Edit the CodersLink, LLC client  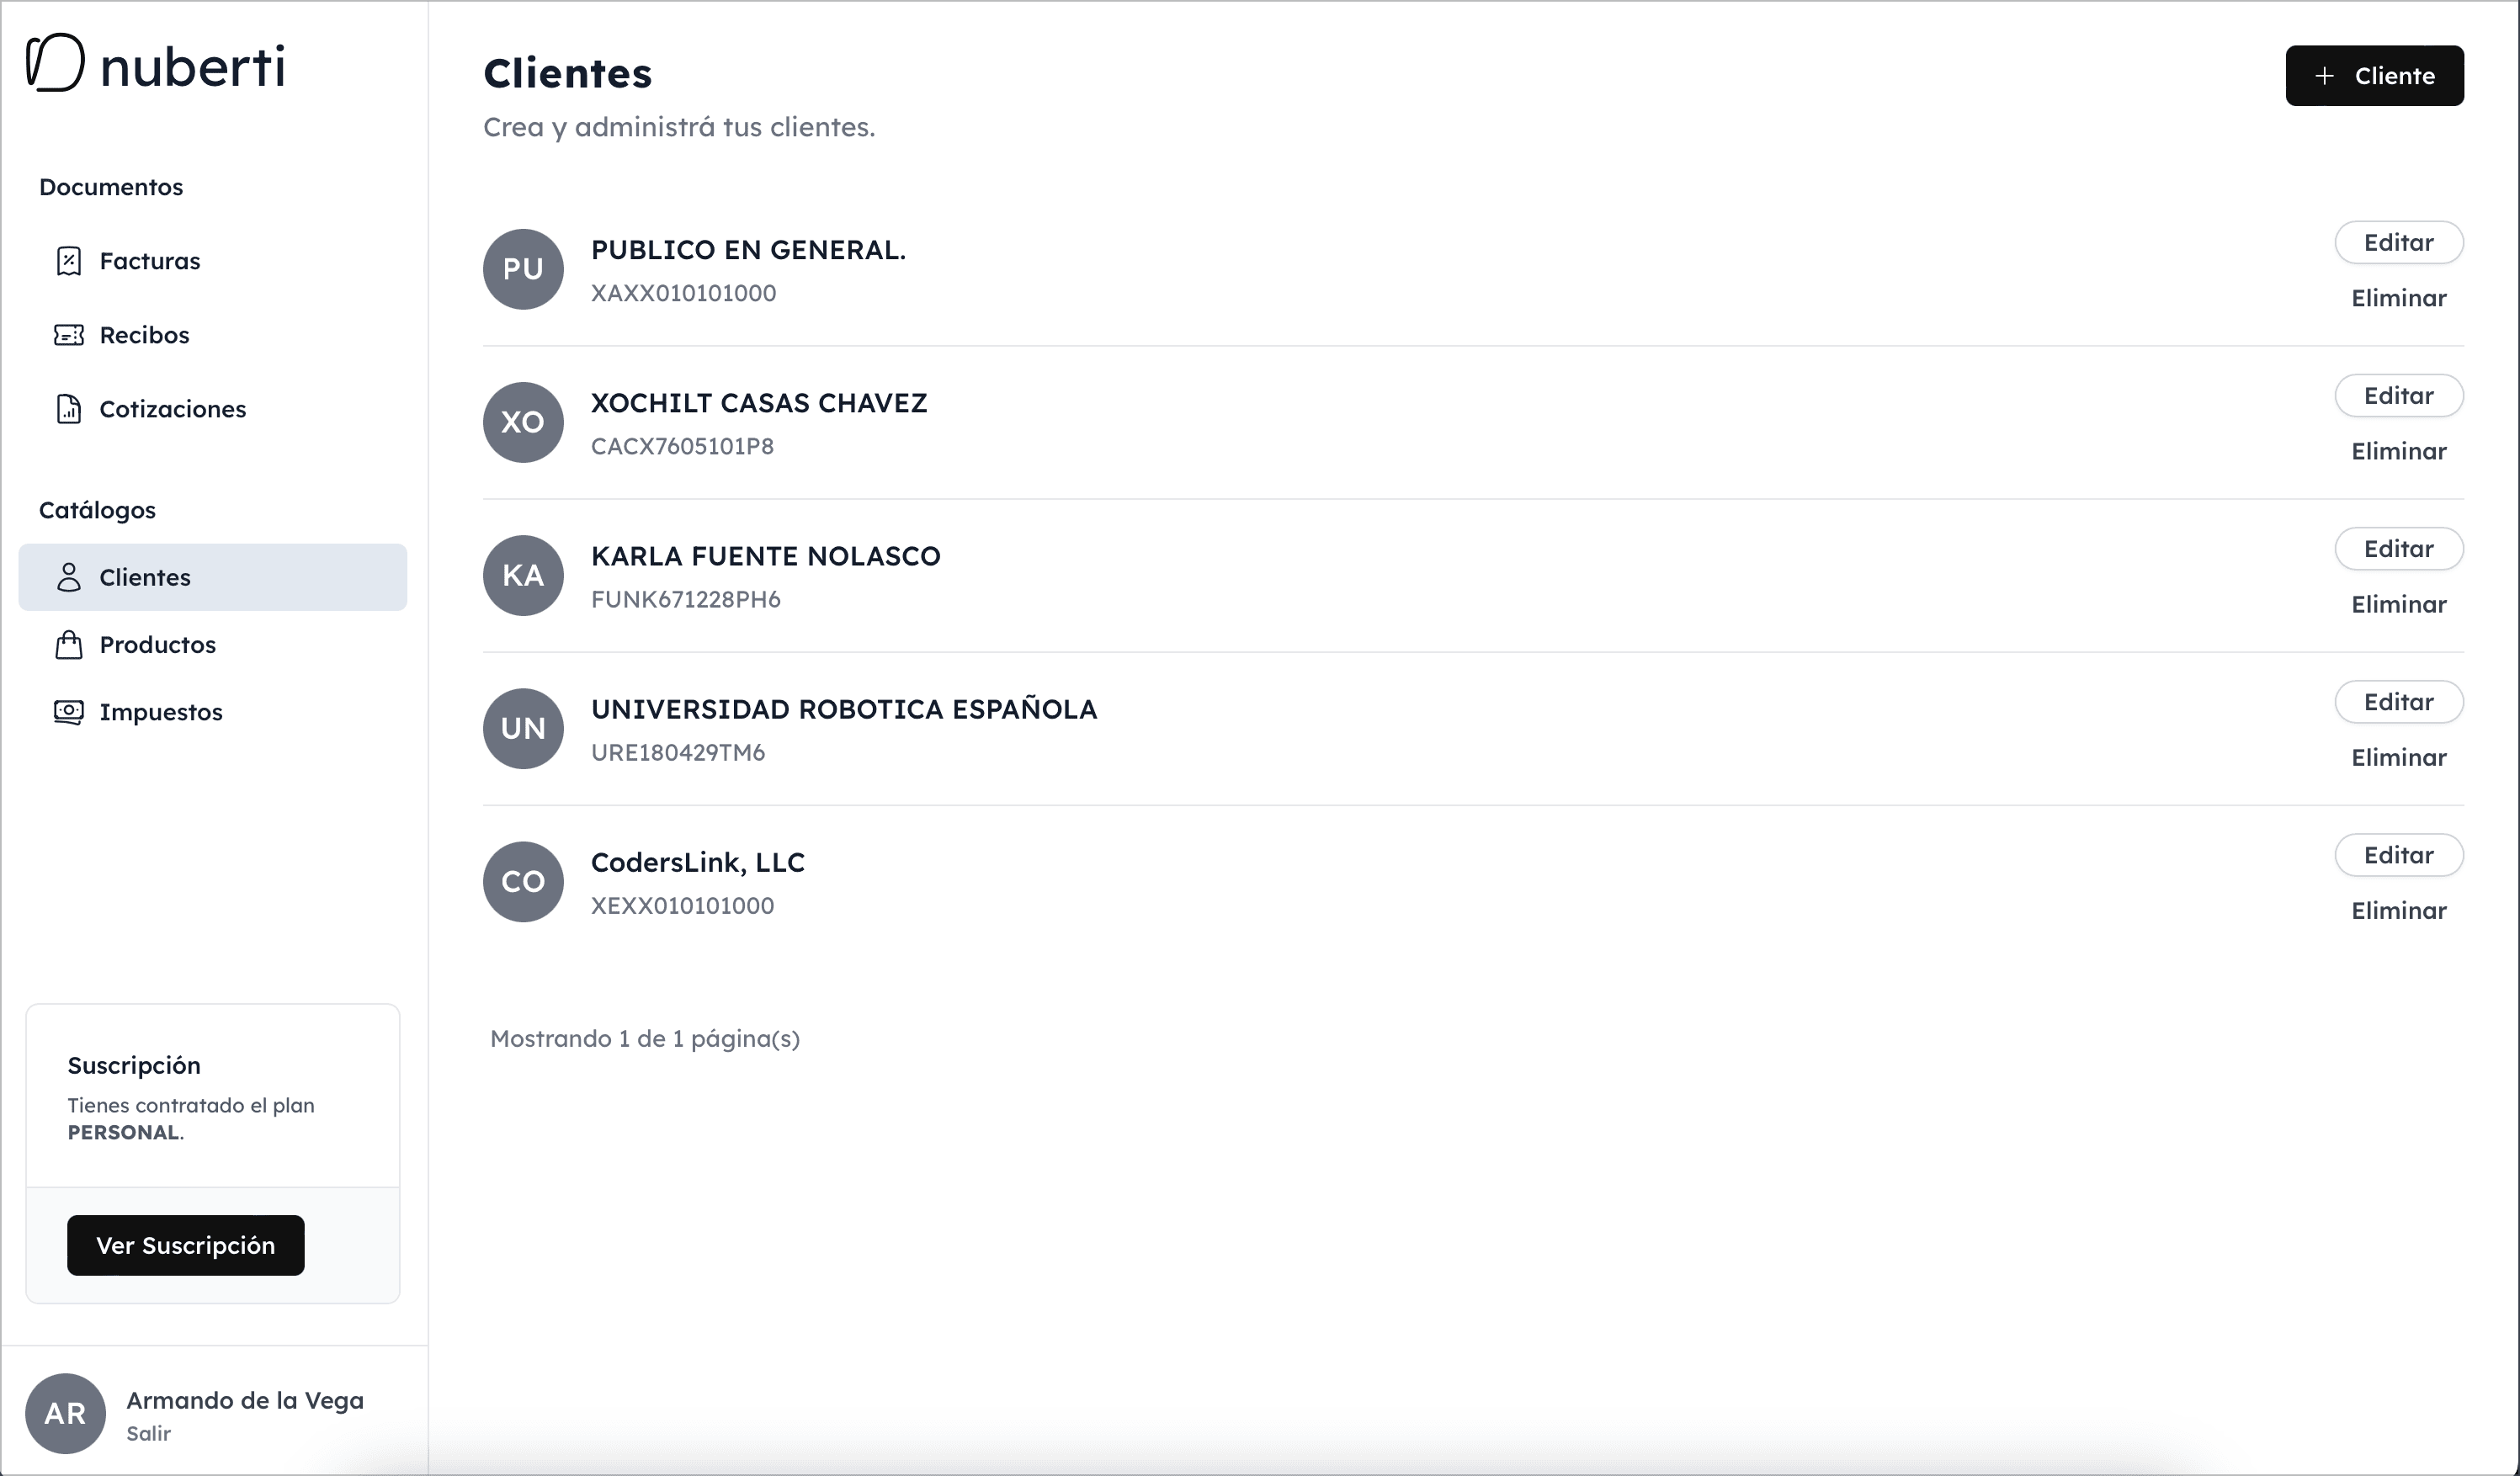pos(2398,855)
